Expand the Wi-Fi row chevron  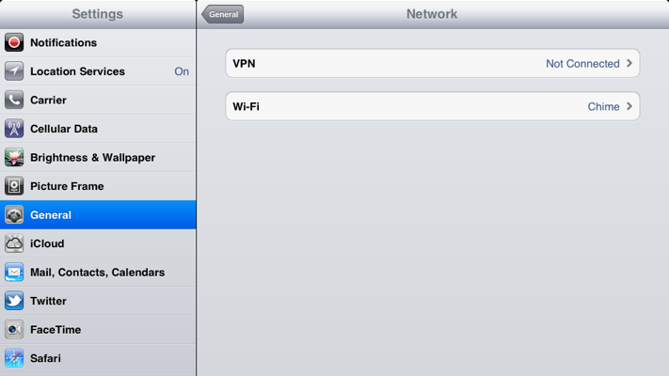pos(629,106)
